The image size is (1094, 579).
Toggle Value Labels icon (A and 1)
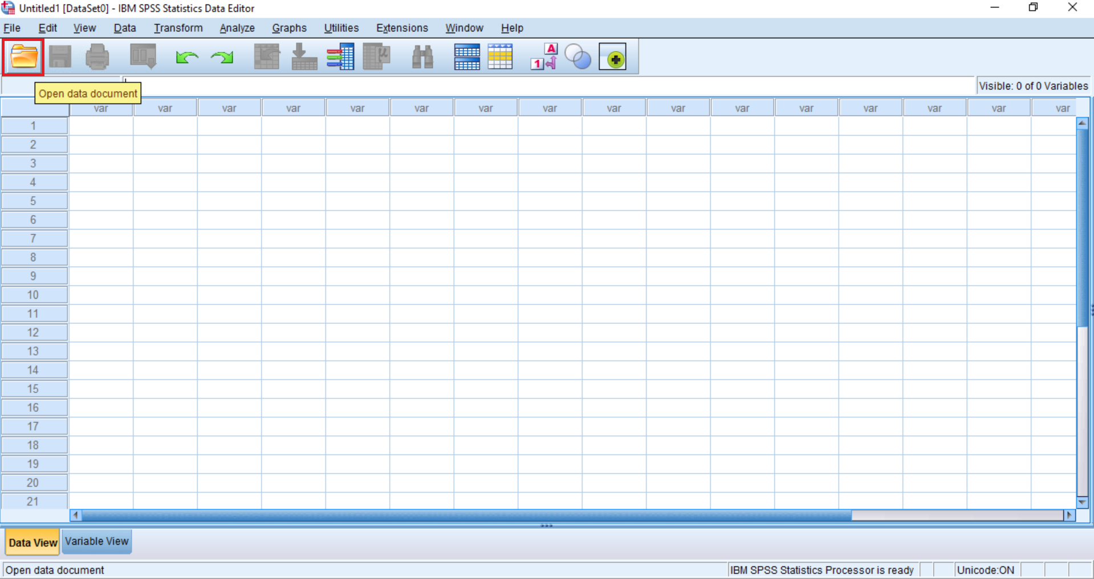544,57
